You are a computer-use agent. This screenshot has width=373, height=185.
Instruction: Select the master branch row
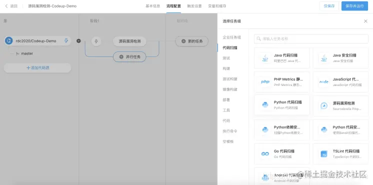(24, 53)
